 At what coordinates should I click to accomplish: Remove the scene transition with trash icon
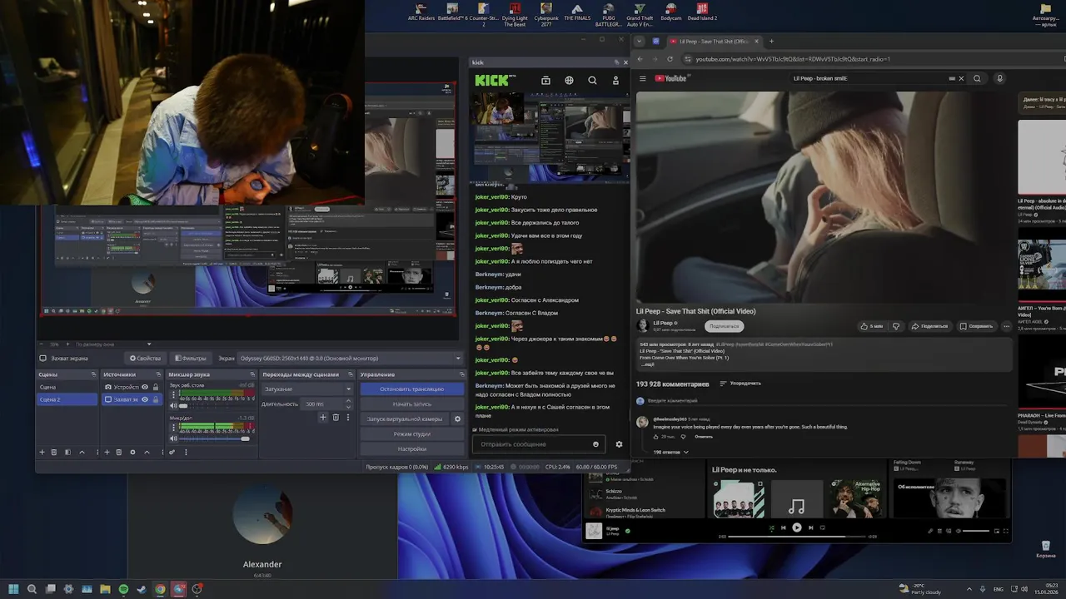[x=335, y=417]
